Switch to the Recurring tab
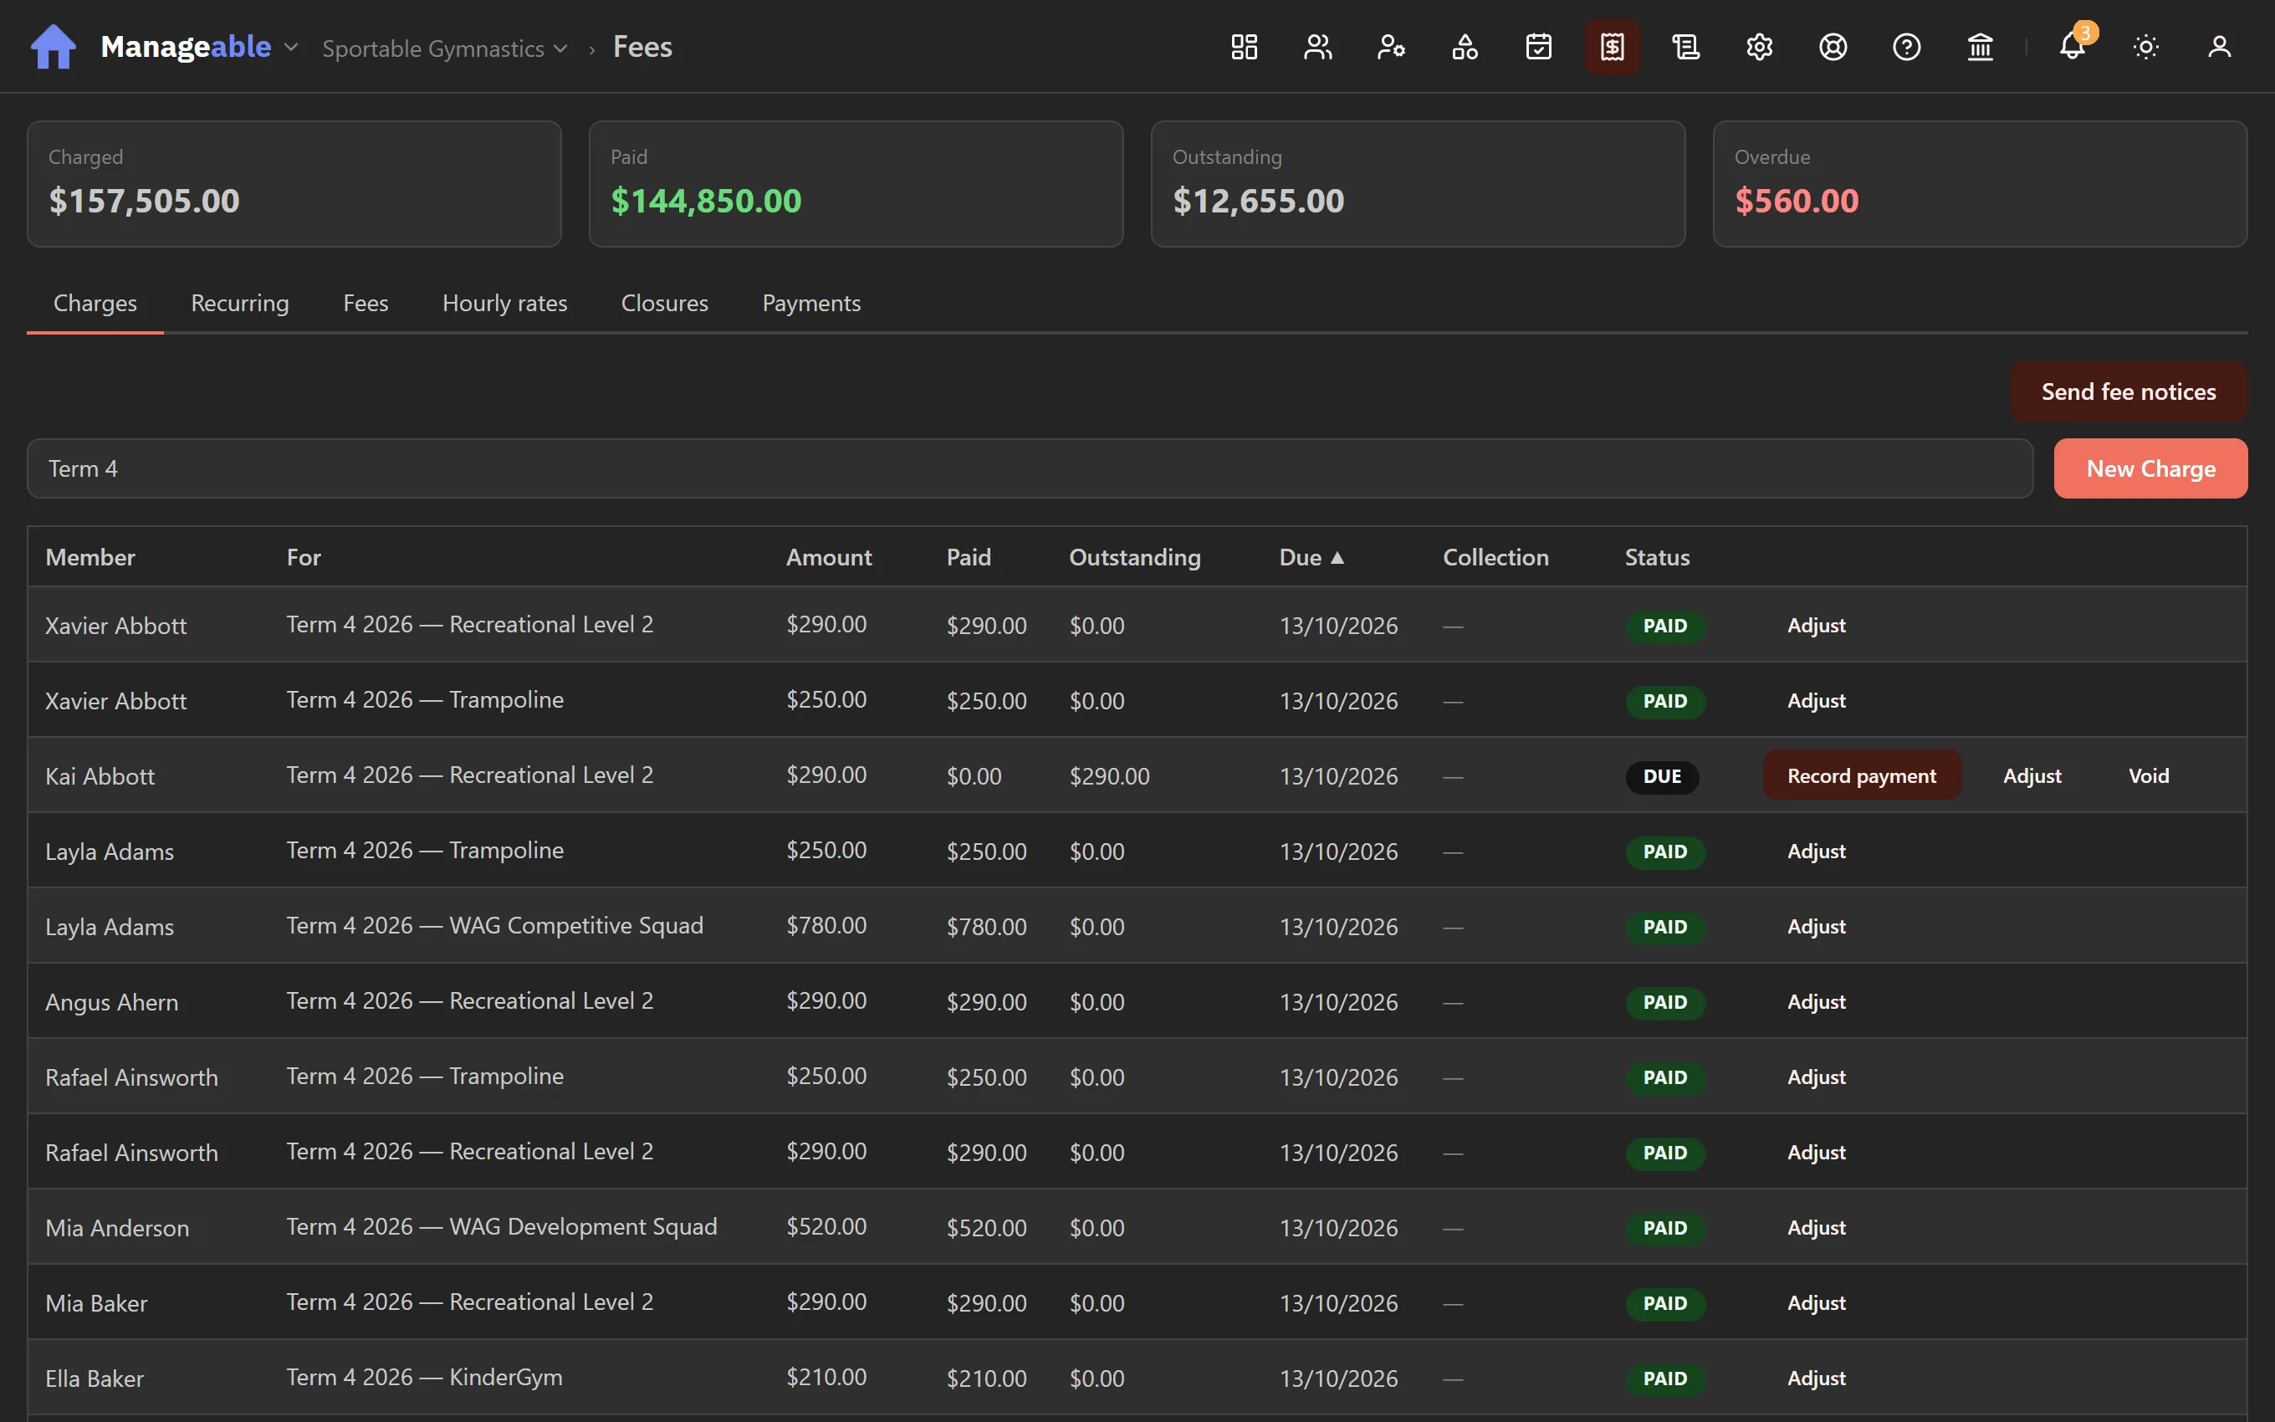 click(240, 303)
